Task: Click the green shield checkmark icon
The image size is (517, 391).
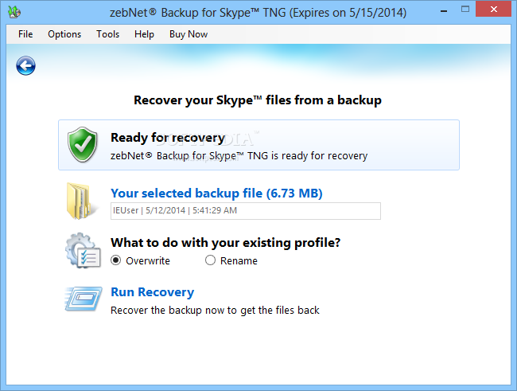Action: (83, 145)
